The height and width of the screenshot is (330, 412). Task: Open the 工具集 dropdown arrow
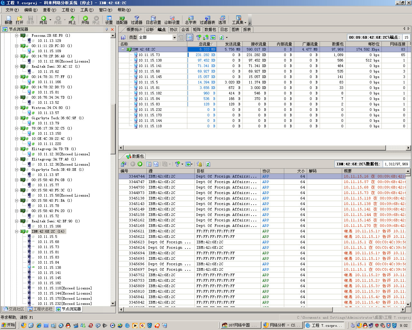tap(245, 23)
